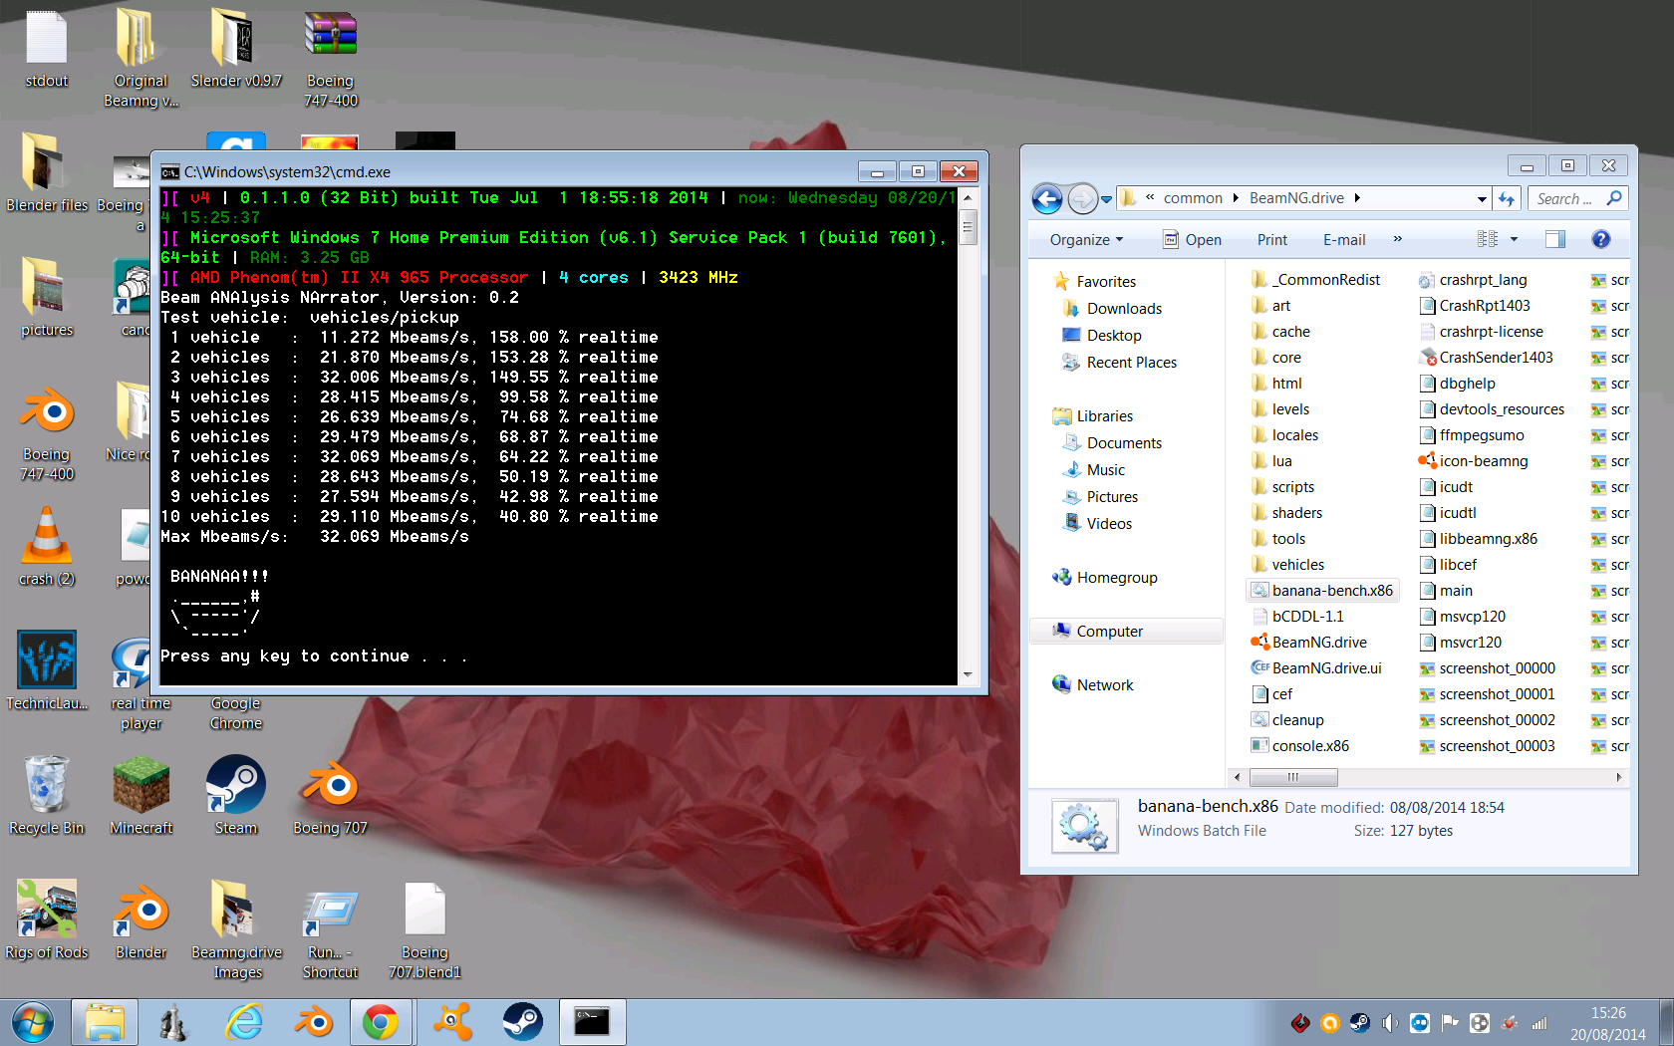Open recent pages dropdown next to forward arrow
1674x1046 pixels.
coord(1106,199)
